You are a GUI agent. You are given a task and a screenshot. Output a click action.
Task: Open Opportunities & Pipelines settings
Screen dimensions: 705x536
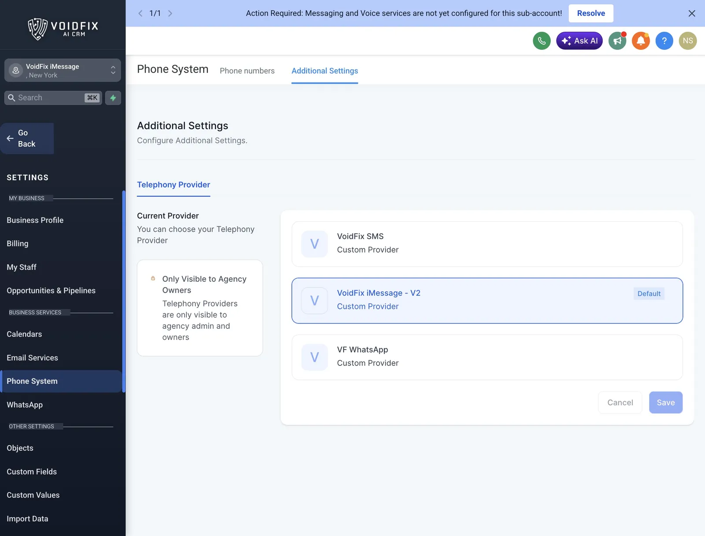(51, 290)
